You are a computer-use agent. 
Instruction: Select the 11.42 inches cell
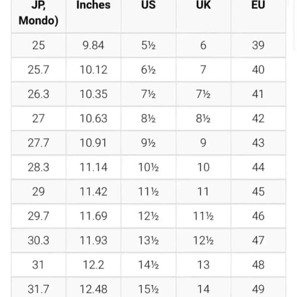pyautogui.click(x=93, y=192)
